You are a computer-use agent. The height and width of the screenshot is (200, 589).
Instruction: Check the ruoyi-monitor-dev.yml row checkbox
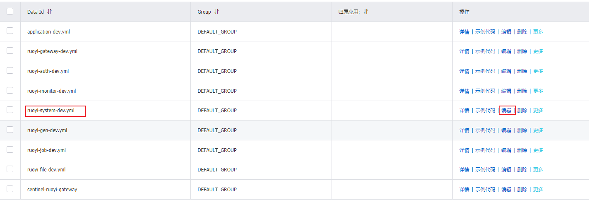point(10,90)
